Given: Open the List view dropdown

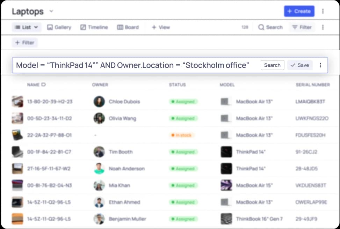Looking at the screenshot, I should pyautogui.click(x=27, y=27).
